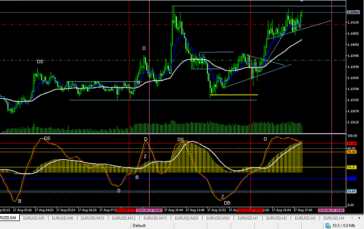Click the 17 Aug 16:04 time axis label
364x229 pixels.
(281, 210)
